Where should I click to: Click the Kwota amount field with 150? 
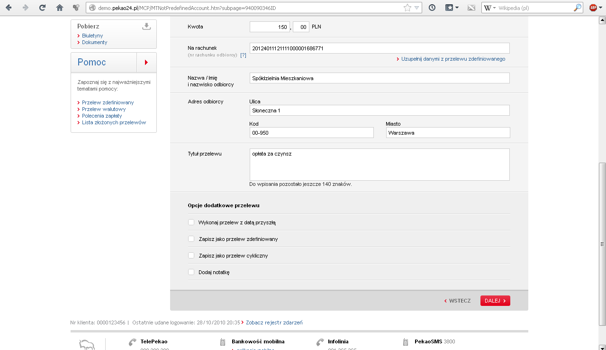point(270,27)
